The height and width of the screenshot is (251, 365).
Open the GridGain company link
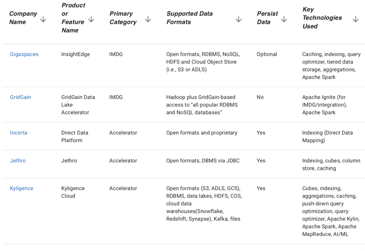click(21, 97)
